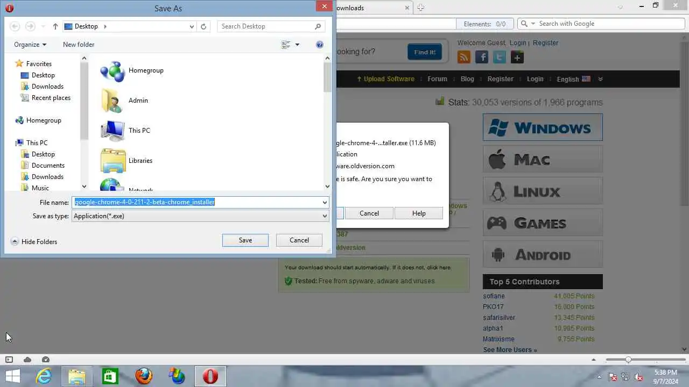Screen dimensions: 689x387
Task: Cancel the Save As dialog
Action: point(299,240)
